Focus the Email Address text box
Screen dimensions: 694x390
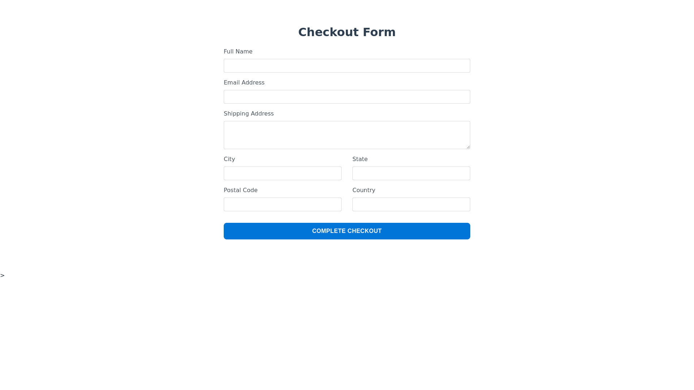(347, 97)
